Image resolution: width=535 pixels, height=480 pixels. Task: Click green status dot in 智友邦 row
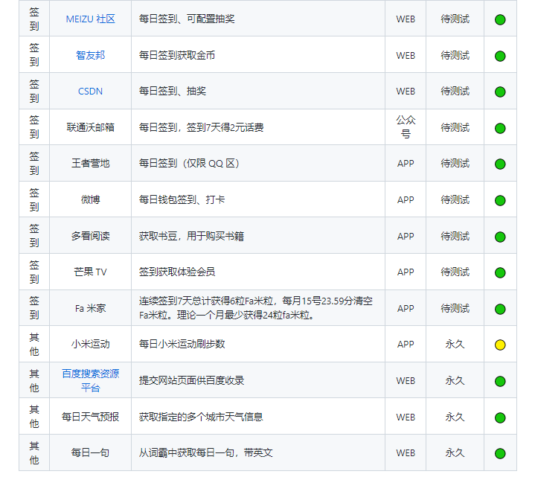(x=500, y=56)
